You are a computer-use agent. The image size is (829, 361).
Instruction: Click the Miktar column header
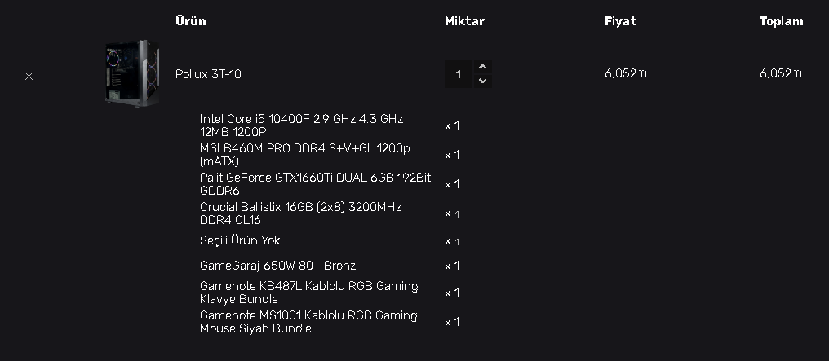point(464,21)
